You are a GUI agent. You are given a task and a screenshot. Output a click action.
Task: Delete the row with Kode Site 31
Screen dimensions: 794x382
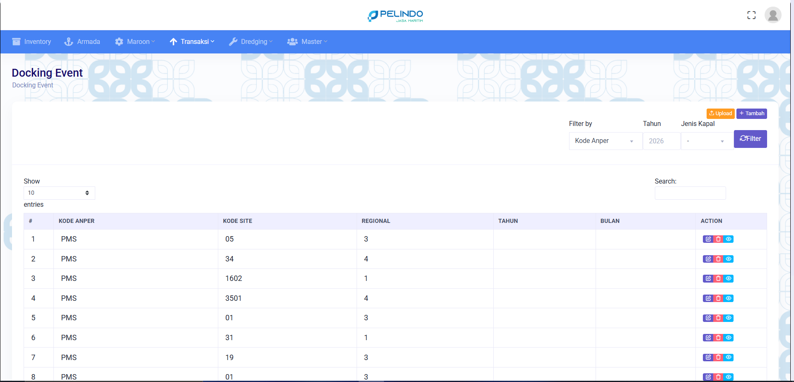719,338
